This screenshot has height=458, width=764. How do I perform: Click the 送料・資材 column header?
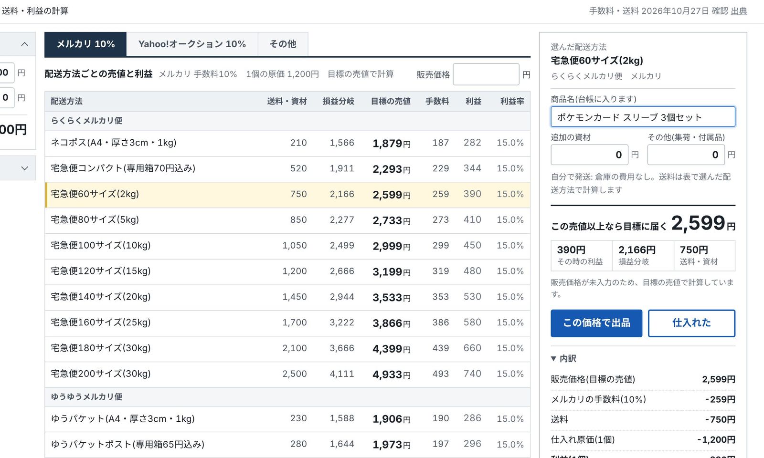tap(287, 101)
